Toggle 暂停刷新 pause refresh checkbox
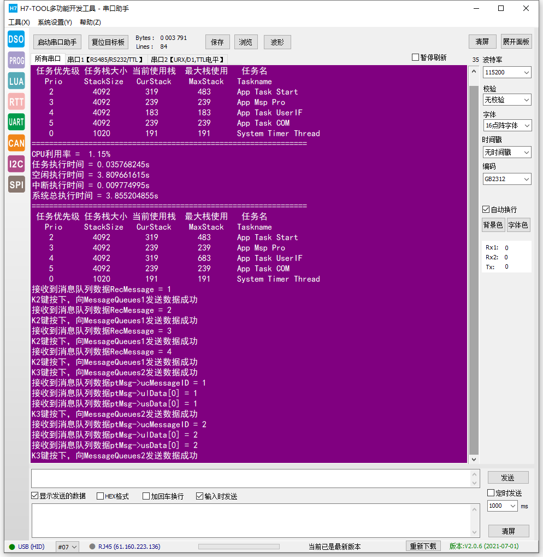 [x=415, y=57]
